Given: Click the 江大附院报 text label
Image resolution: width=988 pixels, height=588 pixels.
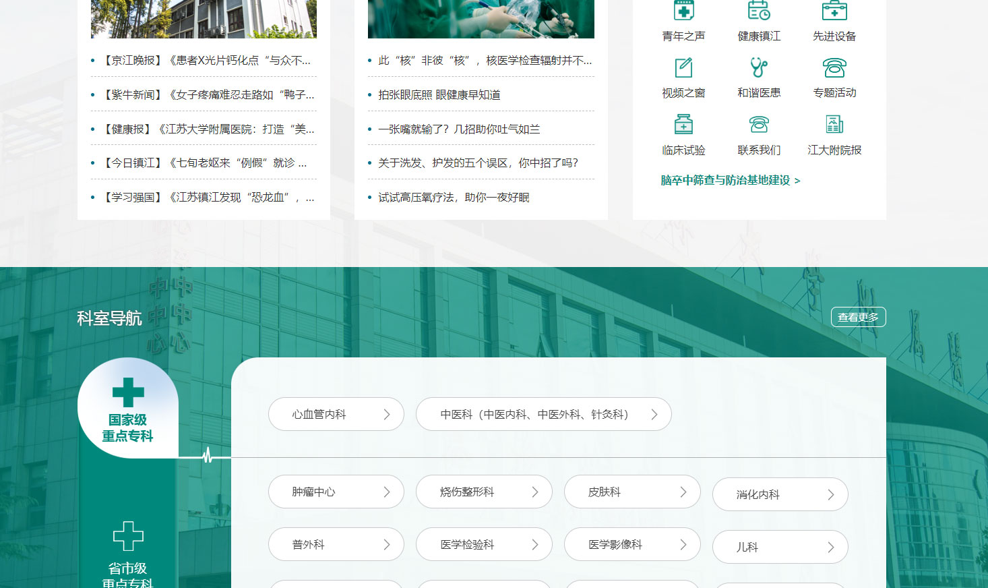Looking at the screenshot, I should (x=834, y=150).
